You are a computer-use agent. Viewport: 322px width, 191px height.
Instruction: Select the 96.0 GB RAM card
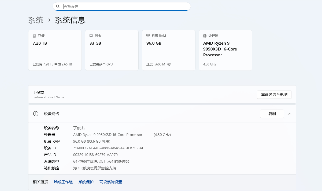pos(168,50)
